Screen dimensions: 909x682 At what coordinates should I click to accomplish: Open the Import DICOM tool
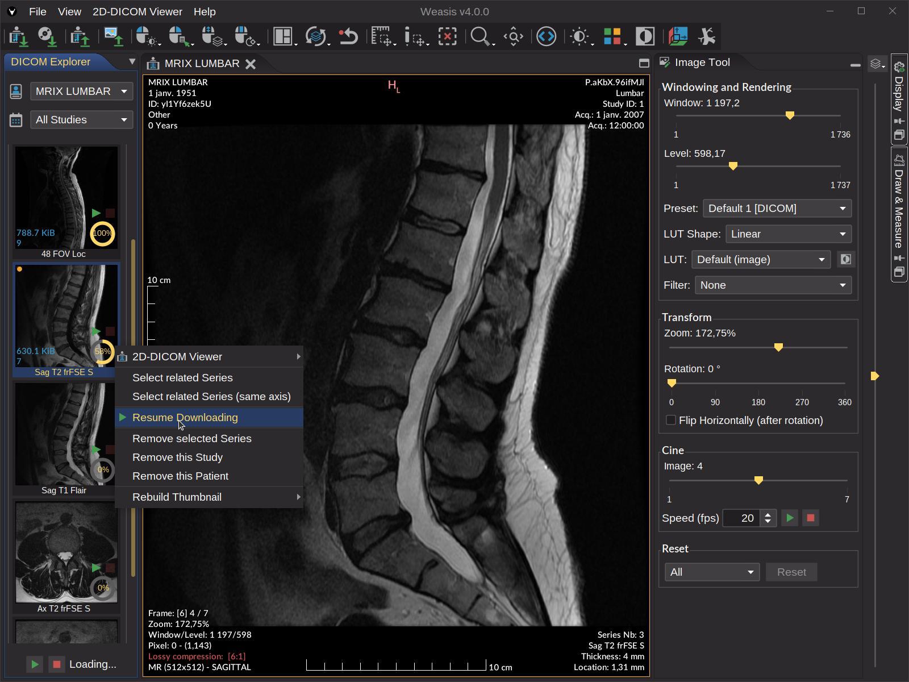click(x=17, y=36)
